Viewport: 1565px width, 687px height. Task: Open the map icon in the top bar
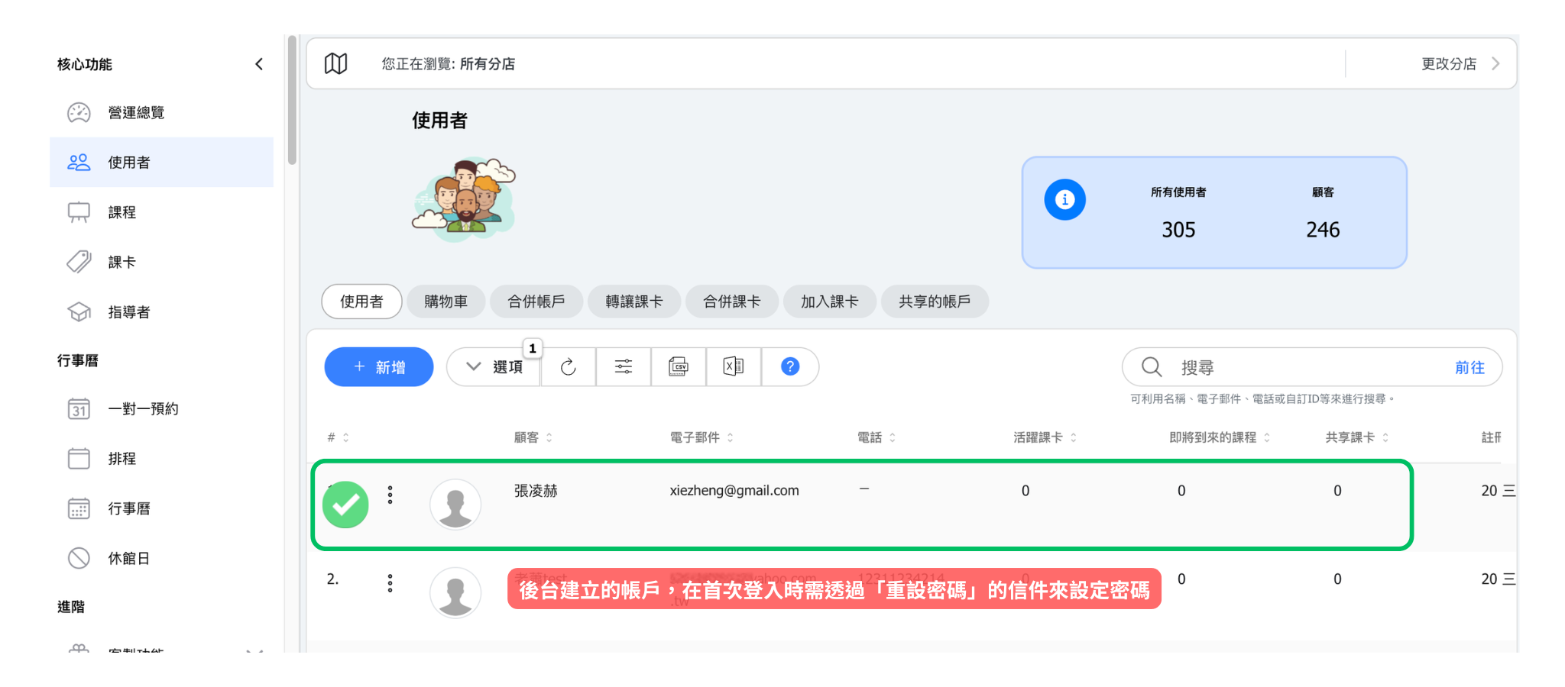coord(335,64)
